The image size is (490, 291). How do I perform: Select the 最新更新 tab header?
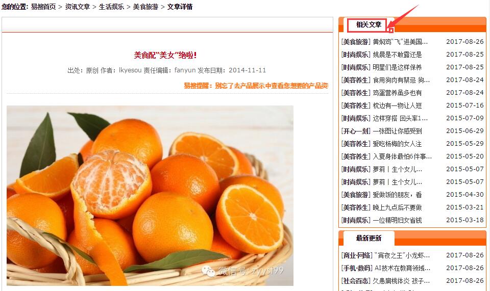[x=369, y=239]
